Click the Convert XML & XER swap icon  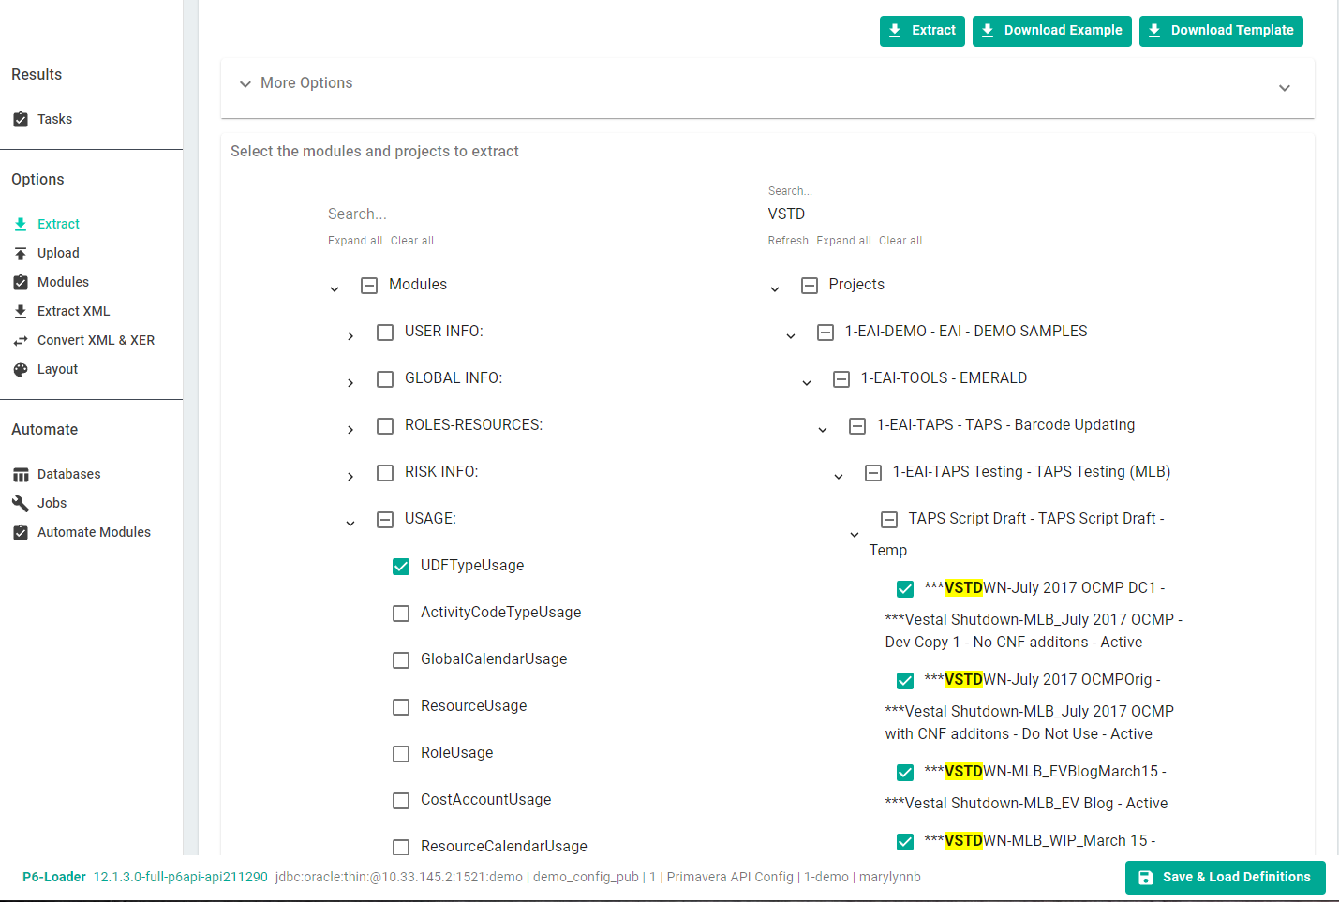pyautogui.click(x=21, y=341)
